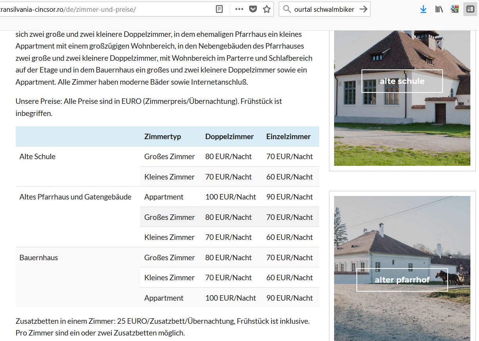The image size is (479, 341).
Task: Open the 'alter pfarrhof' overlay button
Action: [402, 280]
